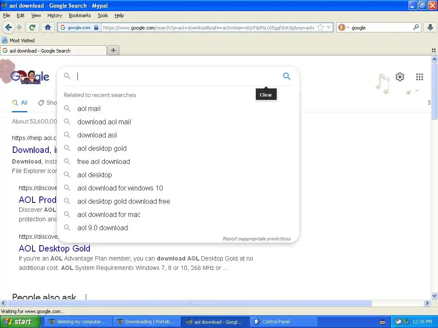Open Google settings gear
This screenshot has height=328, width=438.
(x=400, y=77)
